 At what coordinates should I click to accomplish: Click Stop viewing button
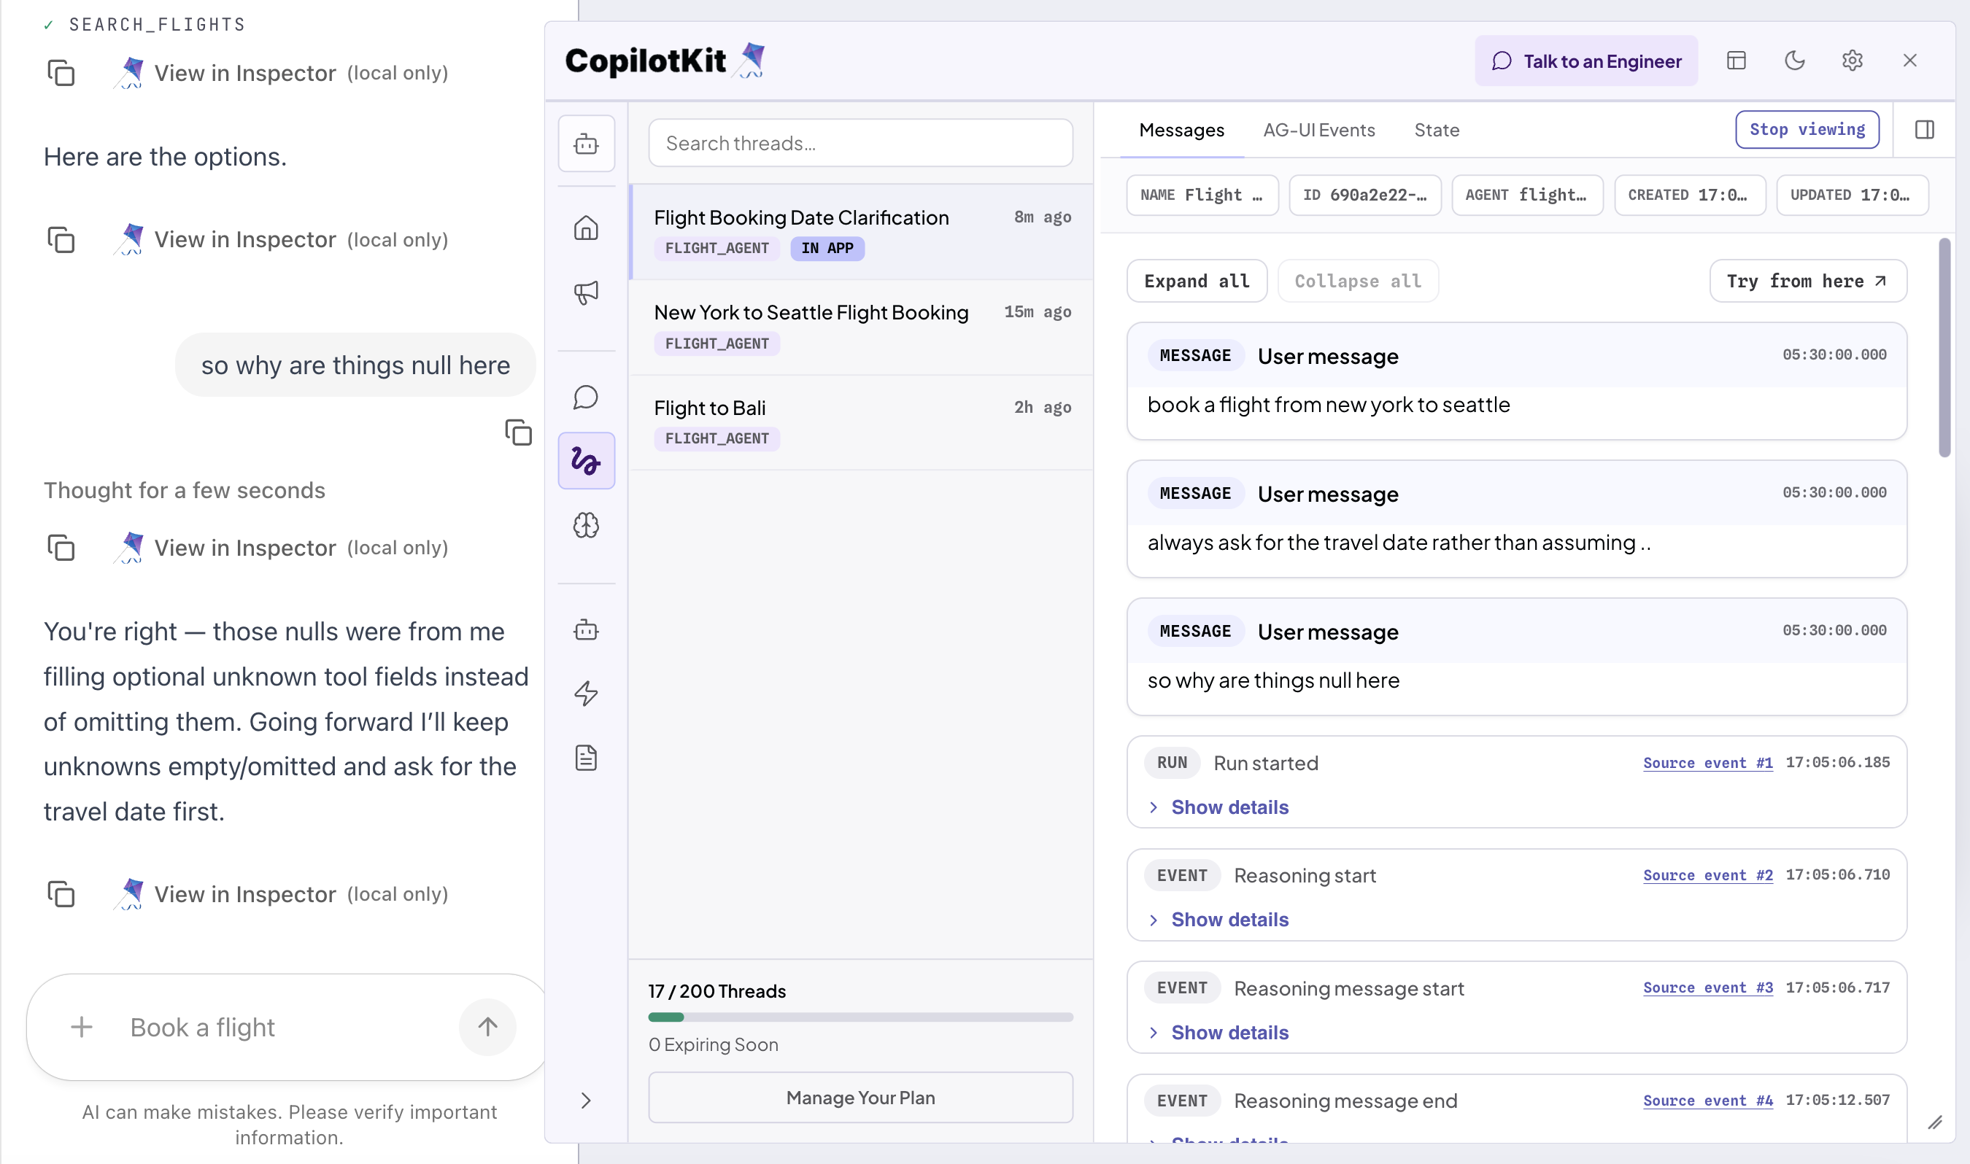coord(1807,129)
